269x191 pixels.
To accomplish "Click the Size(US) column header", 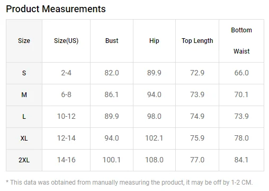I will [66, 41].
